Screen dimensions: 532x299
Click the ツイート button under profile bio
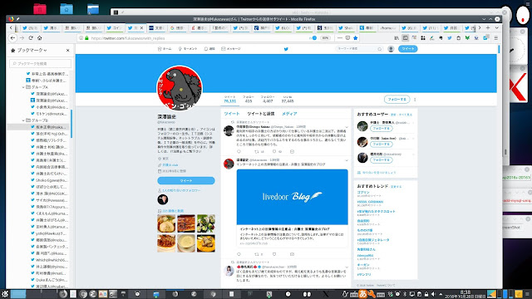tap(186, 181)
